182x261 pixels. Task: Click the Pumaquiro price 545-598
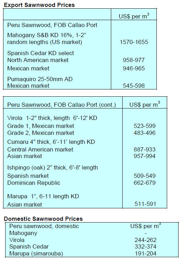134,86
